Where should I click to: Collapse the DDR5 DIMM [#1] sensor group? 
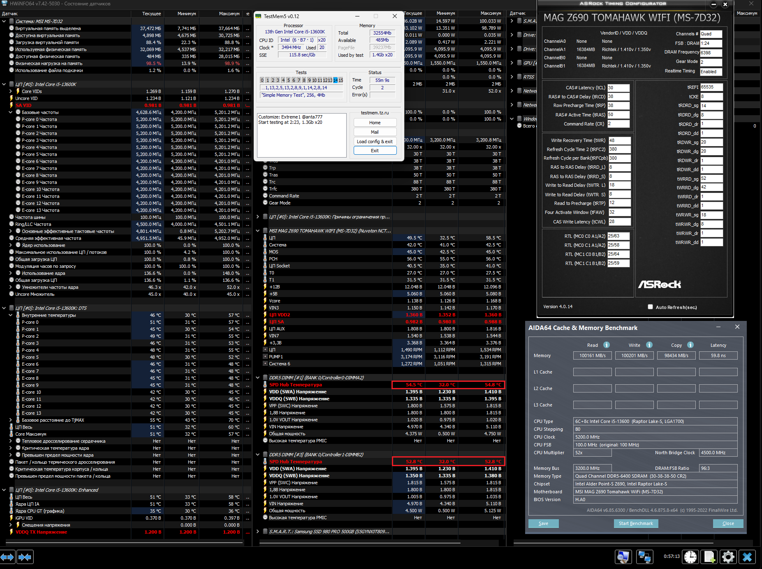[257, 378]
